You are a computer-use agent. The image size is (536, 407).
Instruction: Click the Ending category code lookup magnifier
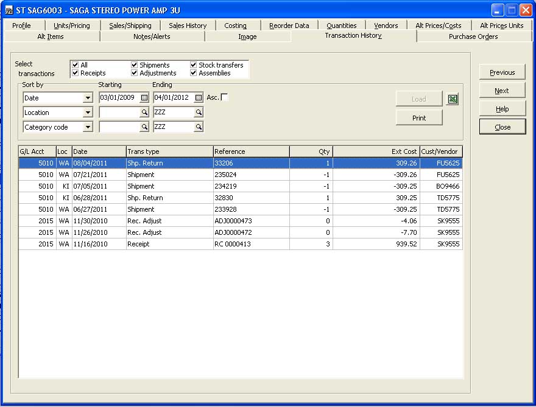tap(199, 127)
